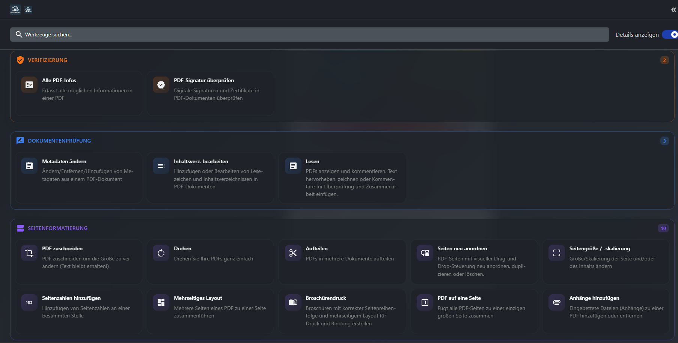Collapse the Verifizierung section header
The height and width of the screenshot is (343, 678).
[x=48, y=60]
